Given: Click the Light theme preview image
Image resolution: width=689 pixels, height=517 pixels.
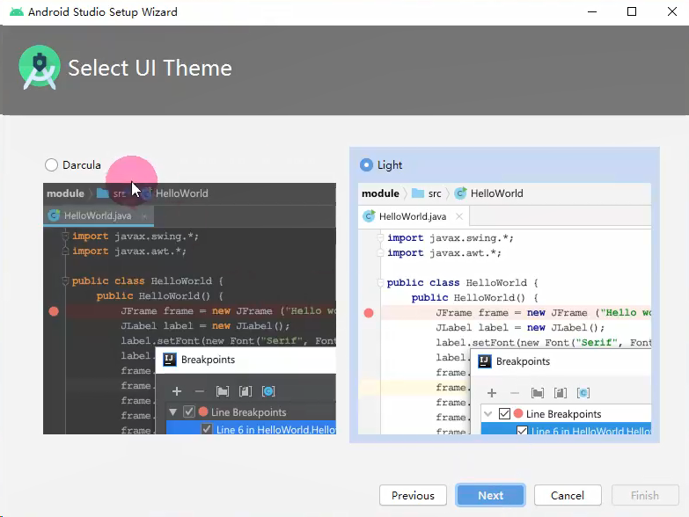Looking at the screenshot, I should [x=504, y=309].
